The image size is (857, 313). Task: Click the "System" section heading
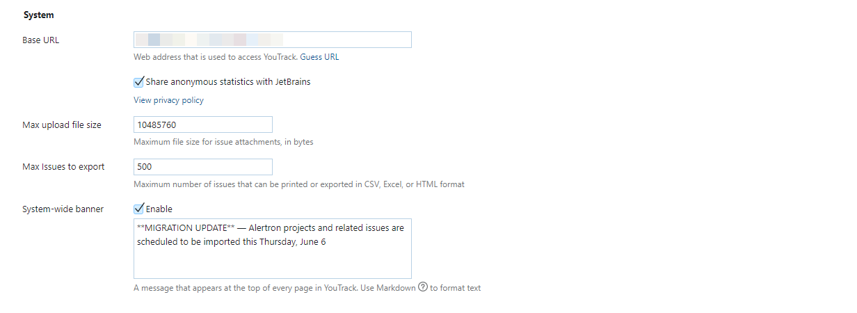[x=38, y=15]
